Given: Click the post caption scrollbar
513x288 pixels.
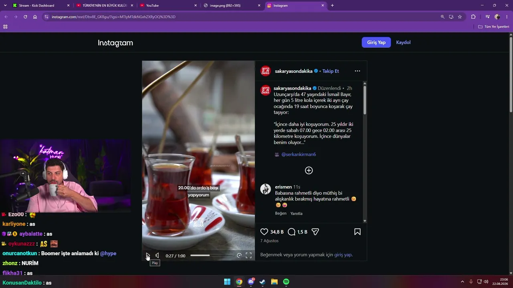Looking at the screenshot, I should click(365, 100).
